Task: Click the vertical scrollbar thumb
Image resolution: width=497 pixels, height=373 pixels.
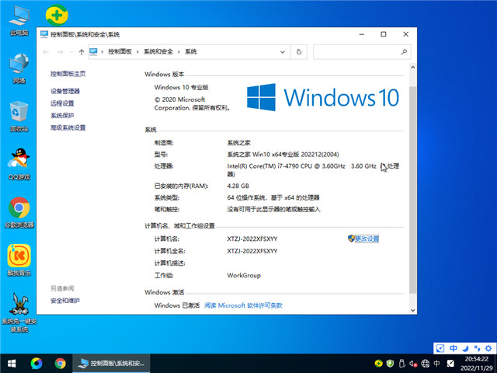Action: pos(412,190)
